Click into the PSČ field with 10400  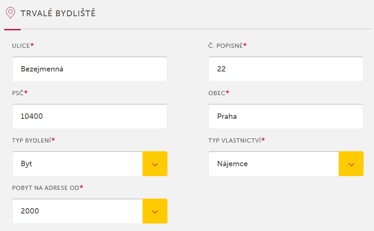click(90, 116)
